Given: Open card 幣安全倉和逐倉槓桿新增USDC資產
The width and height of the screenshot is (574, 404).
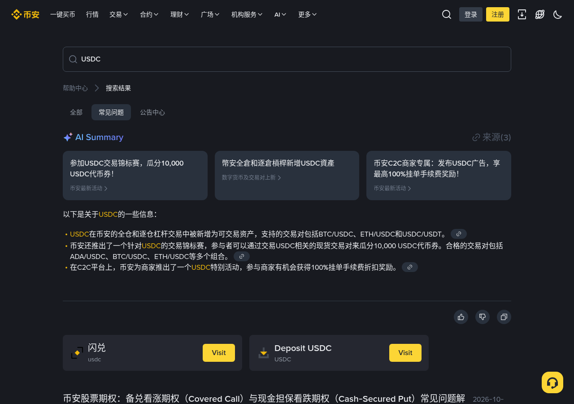Looking at the screenshot, I should (x=287, y=176).
